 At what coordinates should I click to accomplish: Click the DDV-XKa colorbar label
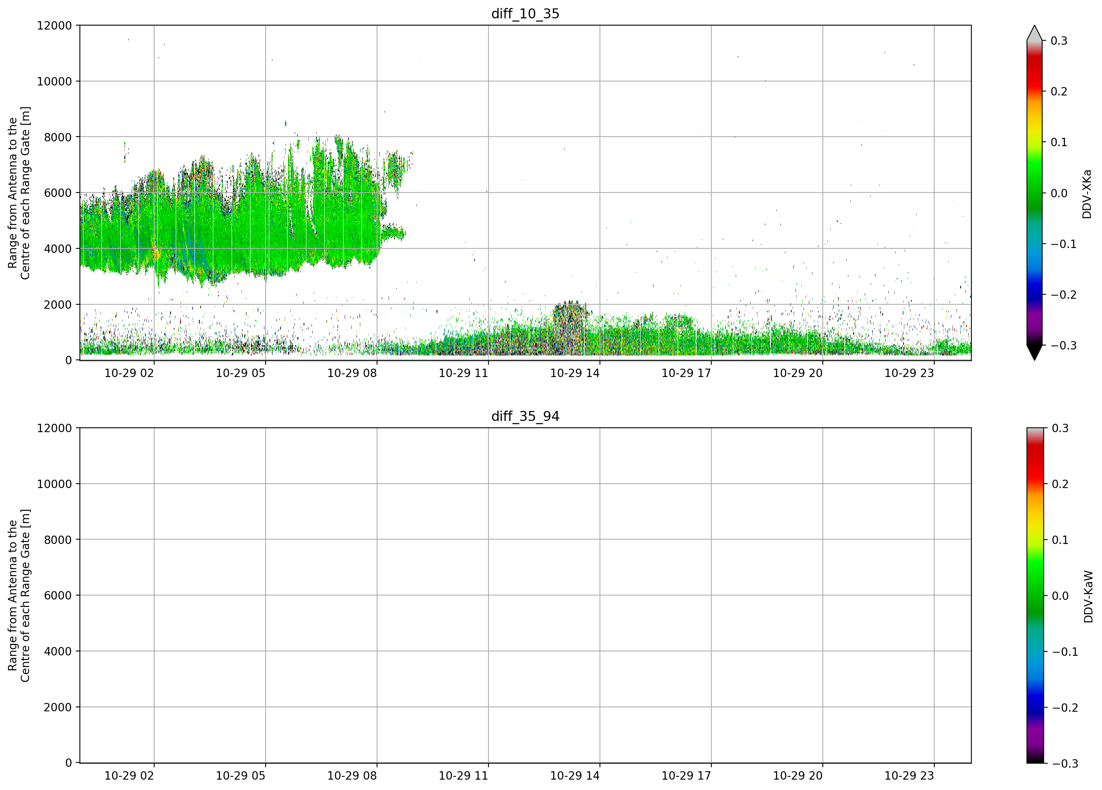[x=1087, y=194]
